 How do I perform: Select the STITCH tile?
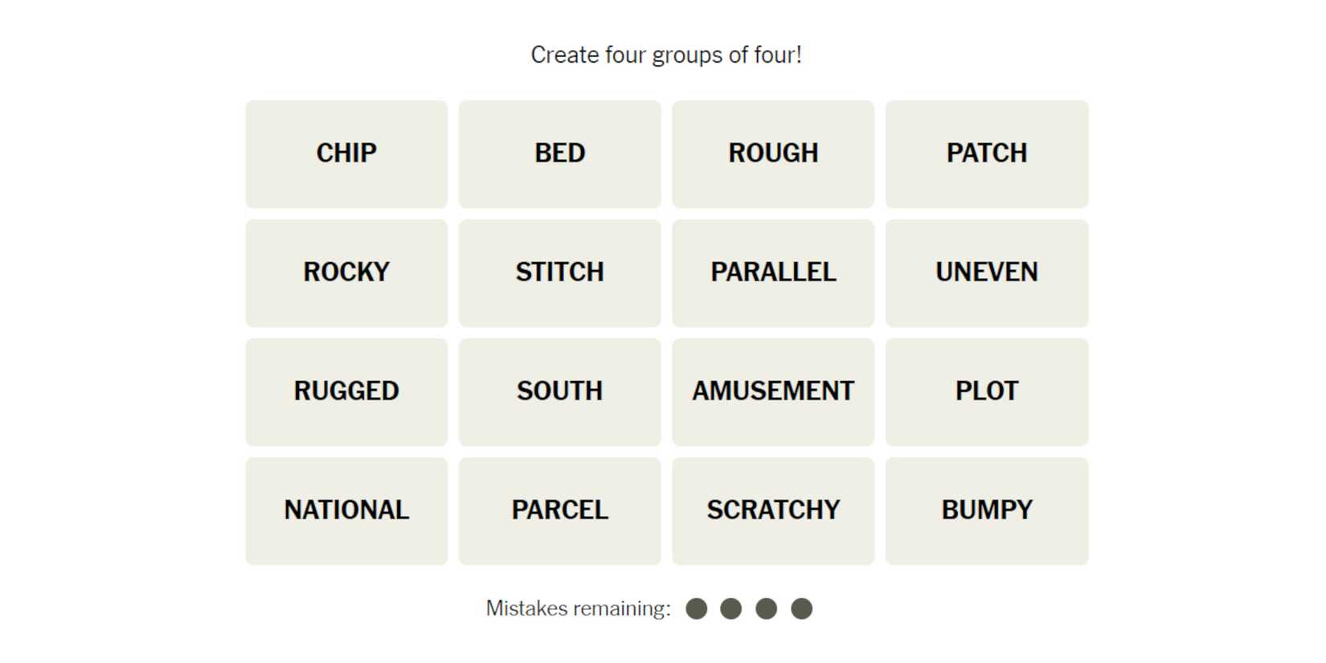point(559,272)
